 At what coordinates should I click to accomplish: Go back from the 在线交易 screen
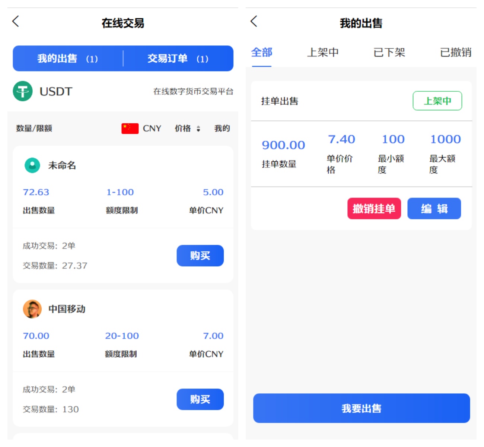[x=16, y=22]
